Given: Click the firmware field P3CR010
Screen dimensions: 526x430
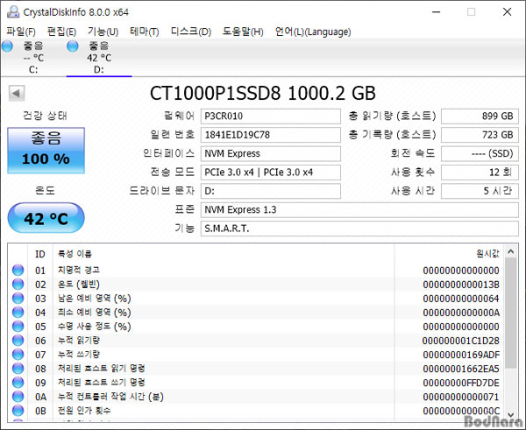Looking at the screenshot, I should point(271,116).
